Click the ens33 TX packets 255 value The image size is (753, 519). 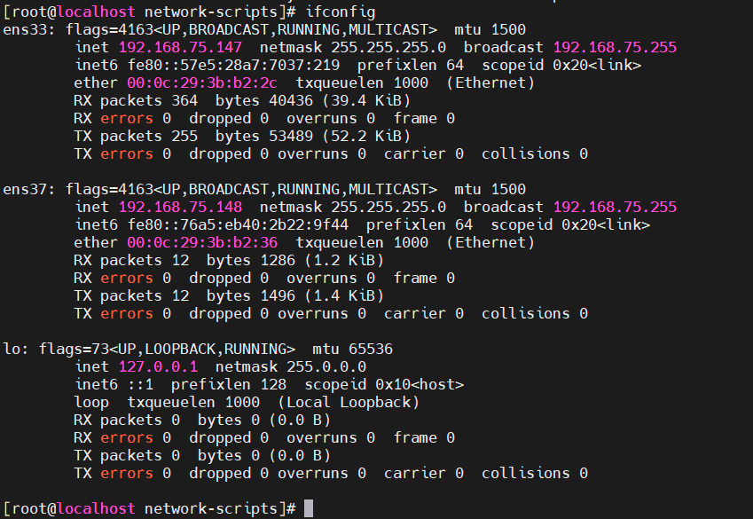tap(184, 136)
